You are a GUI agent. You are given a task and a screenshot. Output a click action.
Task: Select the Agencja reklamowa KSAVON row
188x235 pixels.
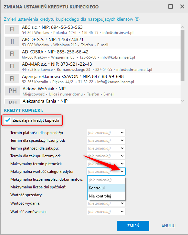point(92,79)
